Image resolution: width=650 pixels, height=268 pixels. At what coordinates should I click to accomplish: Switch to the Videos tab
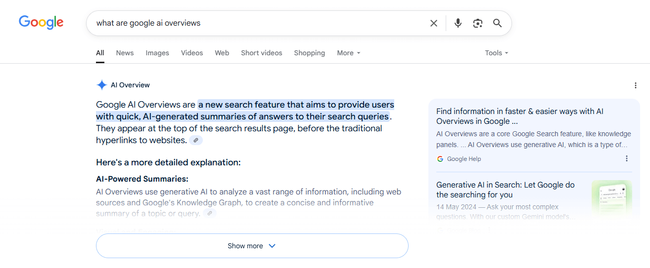click(x=192, y=53)
